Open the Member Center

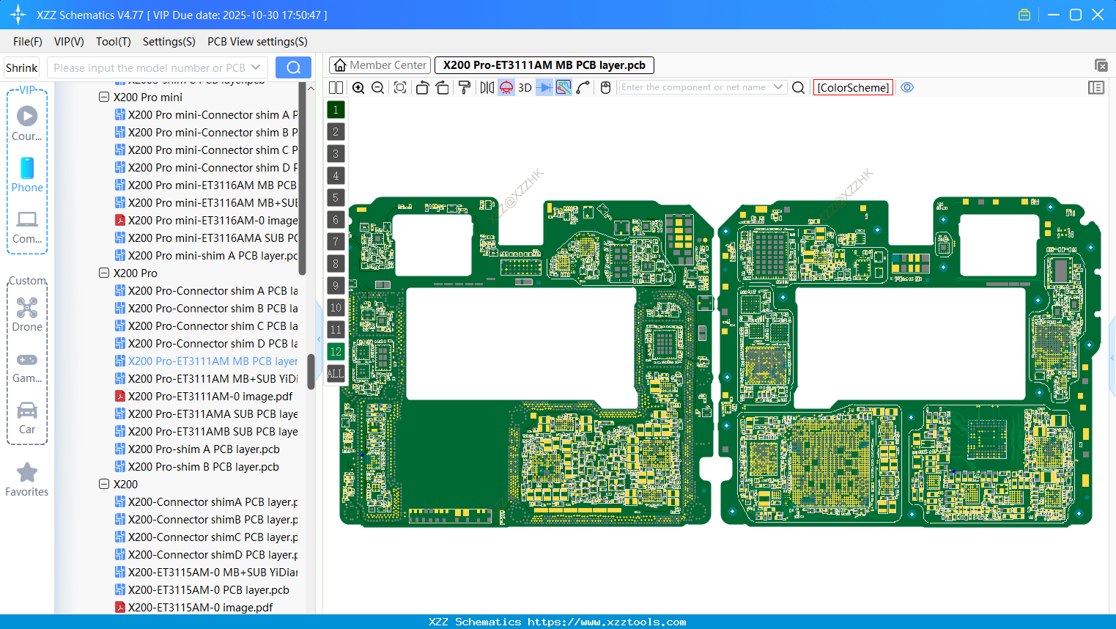click(x=379, y=65)
